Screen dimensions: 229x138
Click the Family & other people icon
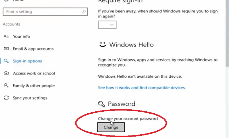tap(6, 85)
